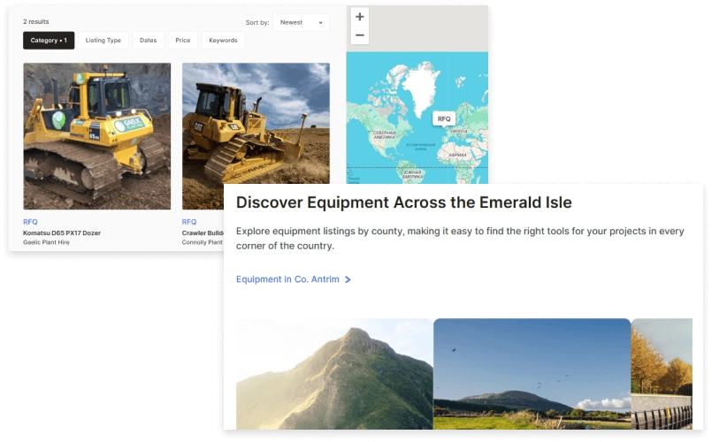Open the Dates filter

148,41
